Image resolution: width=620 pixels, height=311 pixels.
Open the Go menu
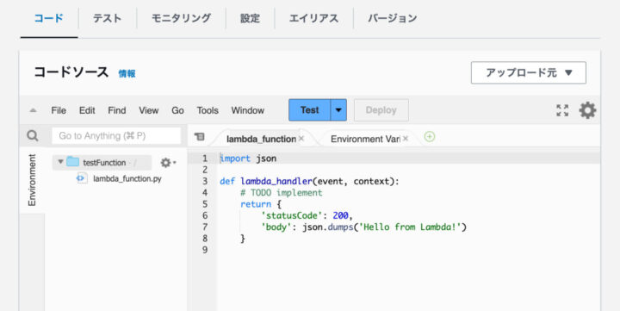click(177, 110)
